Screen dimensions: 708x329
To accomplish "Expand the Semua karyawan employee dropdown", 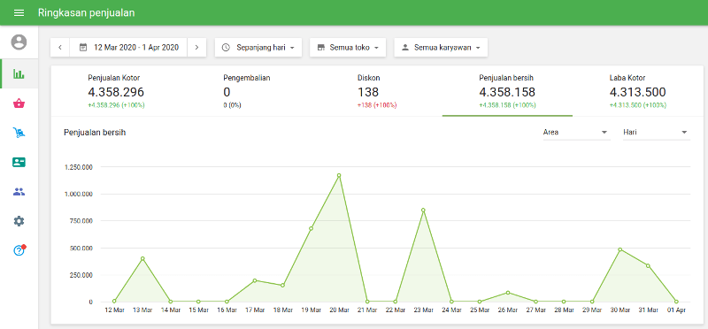I will [x=441, y=48].
